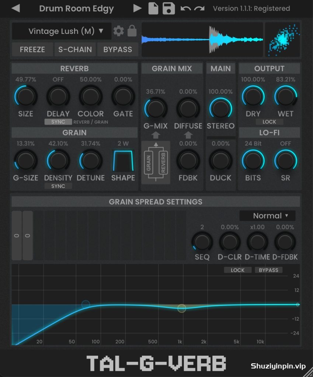Click the DUCK knob
313x377 pixels.
pyautogui.click(x=220, y=161)
